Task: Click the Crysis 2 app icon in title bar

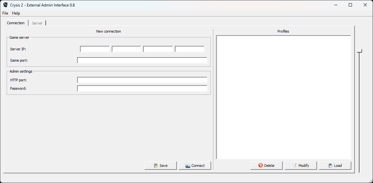Action: coord(5,5)
